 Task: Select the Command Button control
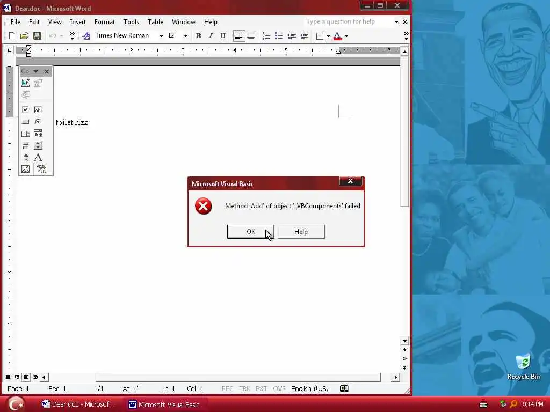[x=26, y=122]
